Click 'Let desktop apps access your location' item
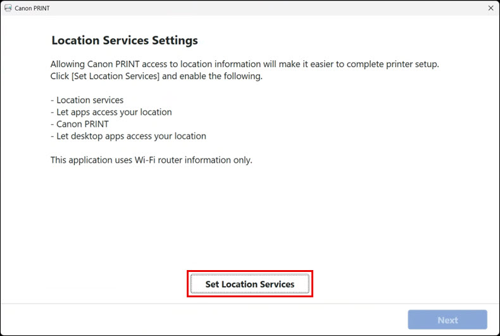The width and height of the screenshot is (500, 336). point(131,136)
